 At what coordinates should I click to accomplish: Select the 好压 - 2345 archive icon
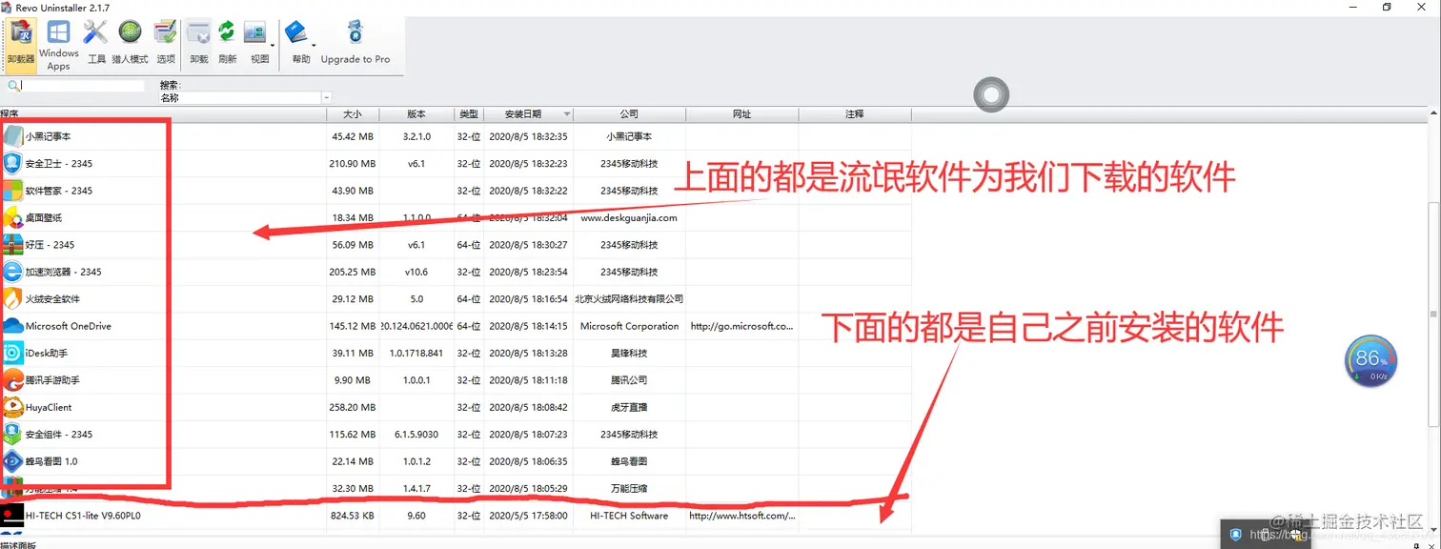pos(12,245)
